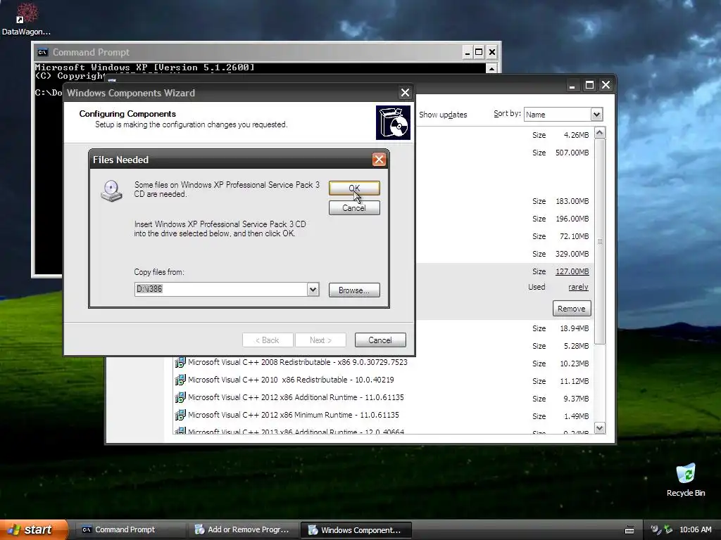The width and height of the screenshot is (721, 540).
Task: Click the 'rarely' usage link
Action: (578, 287)
